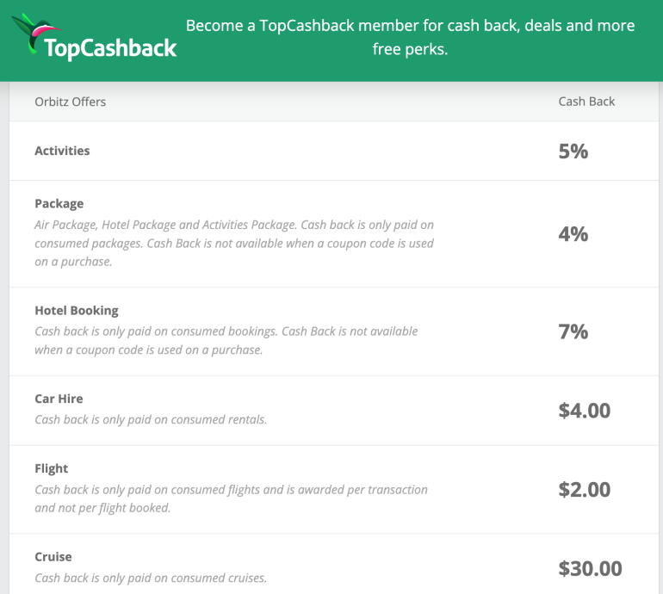Image resolution: width=663 pixels, height=594 pixels.
Task: Select the Package offer title
Action: [x=59, y=204]
